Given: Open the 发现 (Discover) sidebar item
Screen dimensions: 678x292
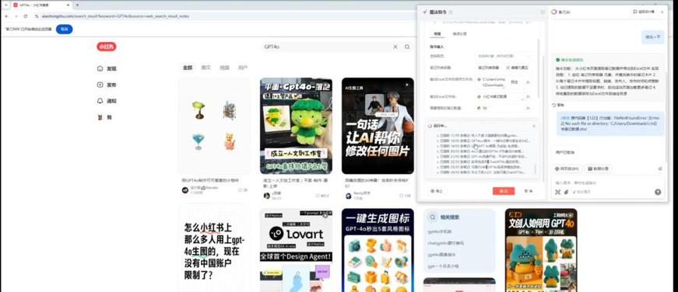Looking at the screenshot, I should click(x=107, y=68).
